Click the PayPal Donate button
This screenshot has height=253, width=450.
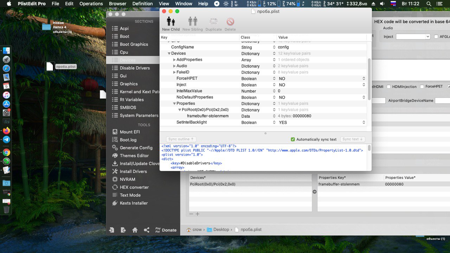tap(166, 230)
